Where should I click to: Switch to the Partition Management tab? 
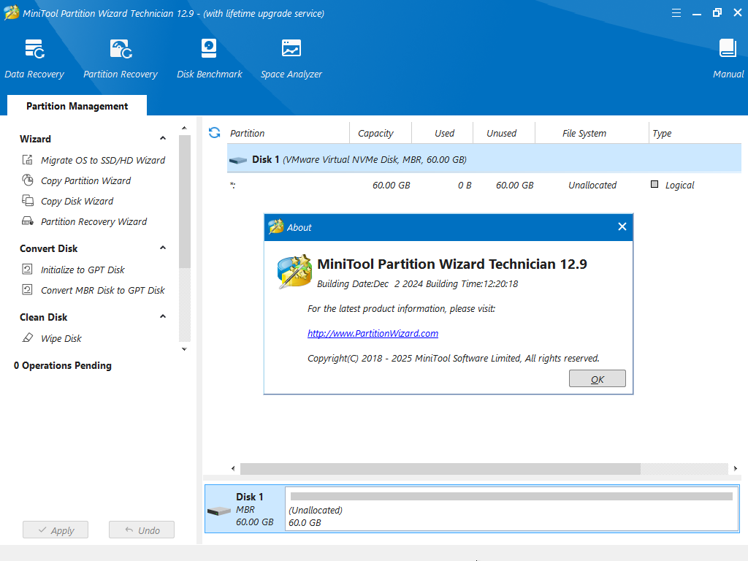click(77, 106)
